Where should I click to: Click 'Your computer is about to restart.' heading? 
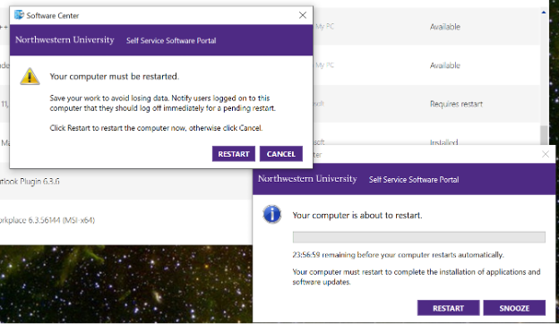click(357, 216)
